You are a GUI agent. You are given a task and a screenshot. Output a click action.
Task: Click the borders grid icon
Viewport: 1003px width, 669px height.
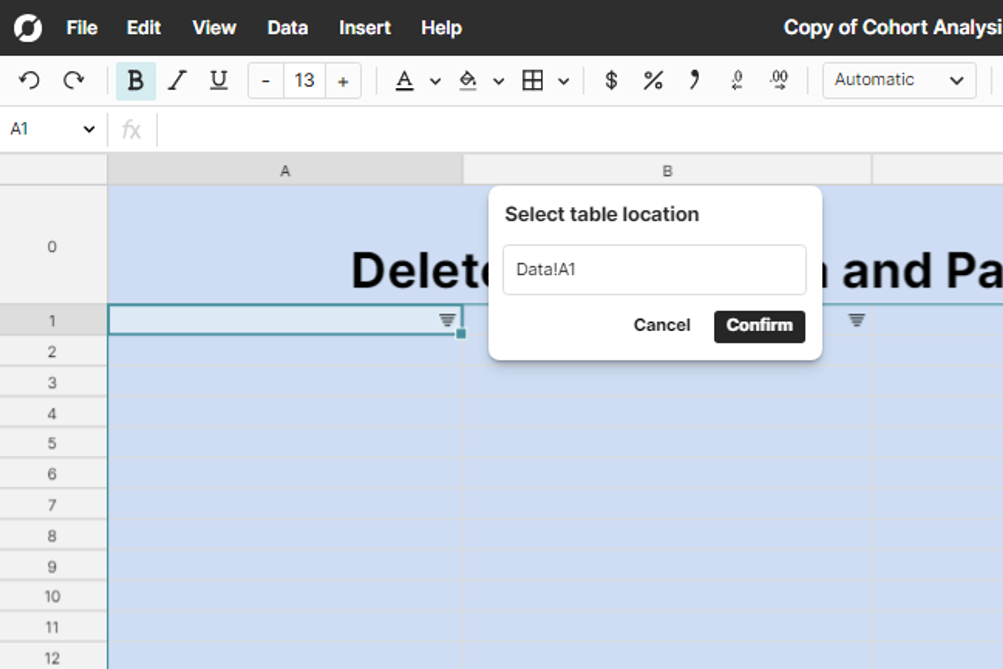point(532,80)
